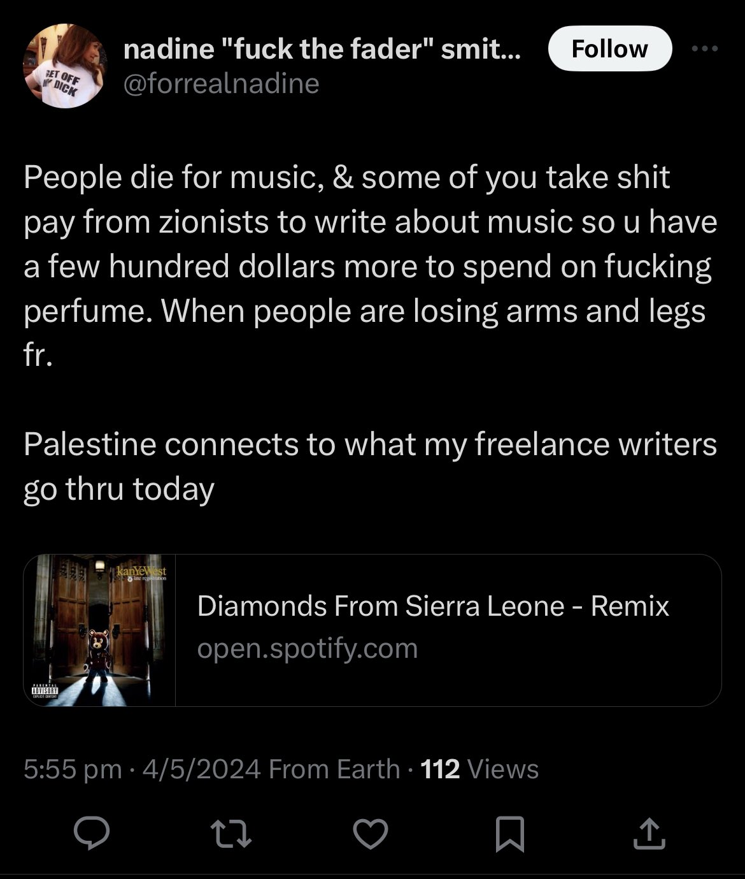Open the profile avatar picture

click(64, 66)
